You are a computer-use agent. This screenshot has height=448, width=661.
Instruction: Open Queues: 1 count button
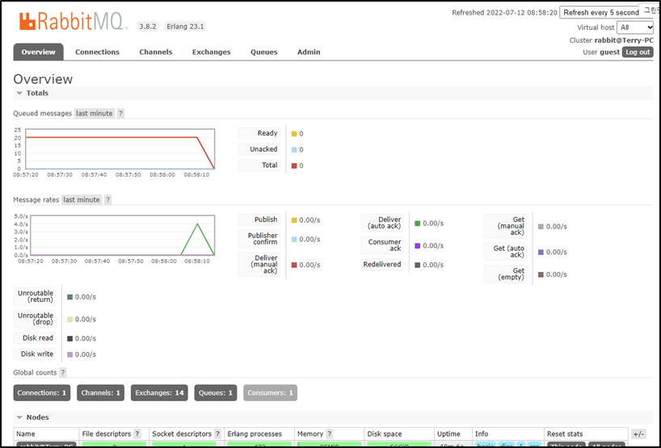click(216, 393)
